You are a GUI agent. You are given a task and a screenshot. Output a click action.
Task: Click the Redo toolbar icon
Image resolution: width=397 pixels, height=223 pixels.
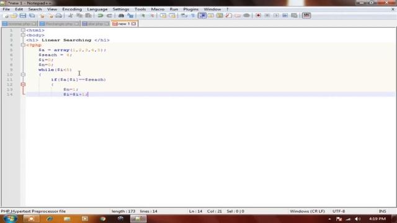click(x=109, y=15)
